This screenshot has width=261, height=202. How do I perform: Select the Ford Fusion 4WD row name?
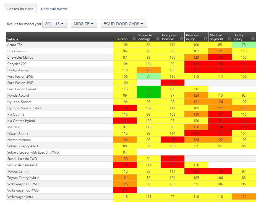20,83
